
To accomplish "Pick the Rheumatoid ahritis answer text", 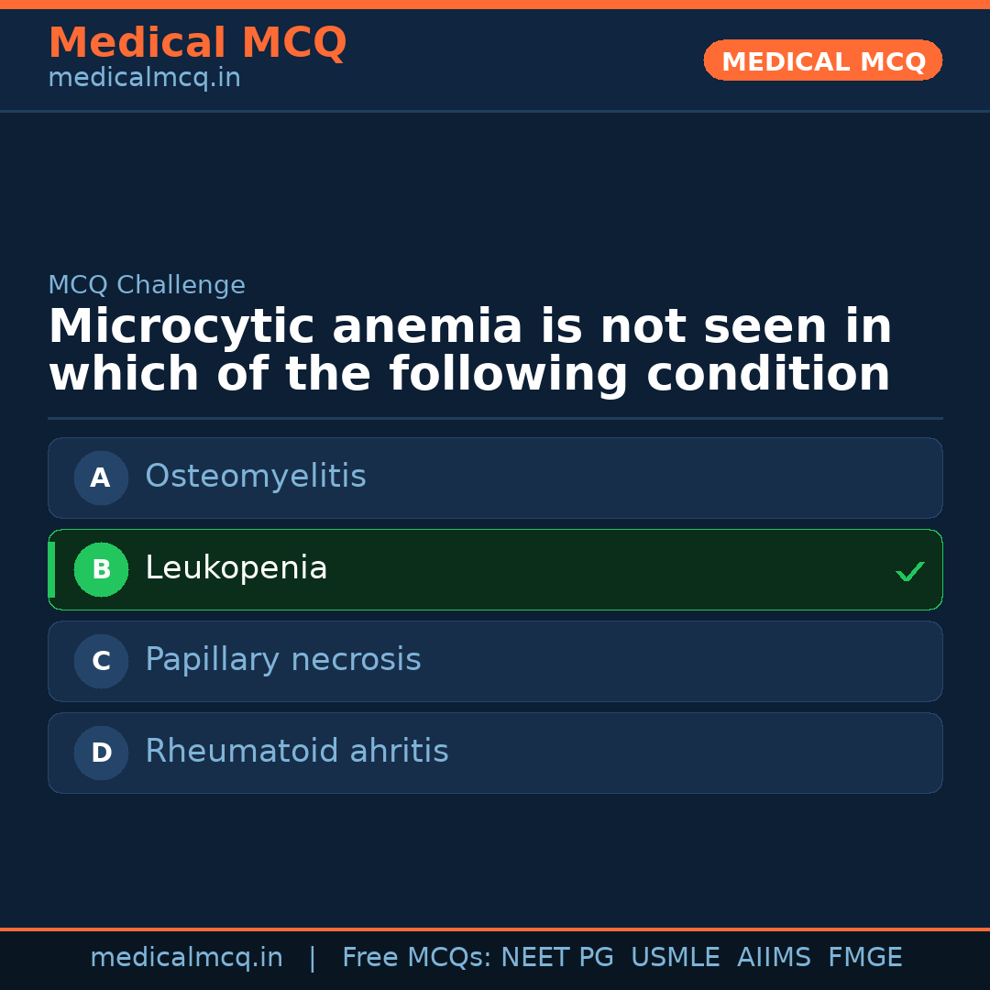I will (x=297, y=752).
